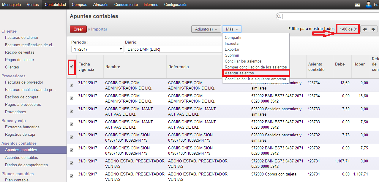
Task: Toggle the select-all header checkbox
Action: coord(72,66)
